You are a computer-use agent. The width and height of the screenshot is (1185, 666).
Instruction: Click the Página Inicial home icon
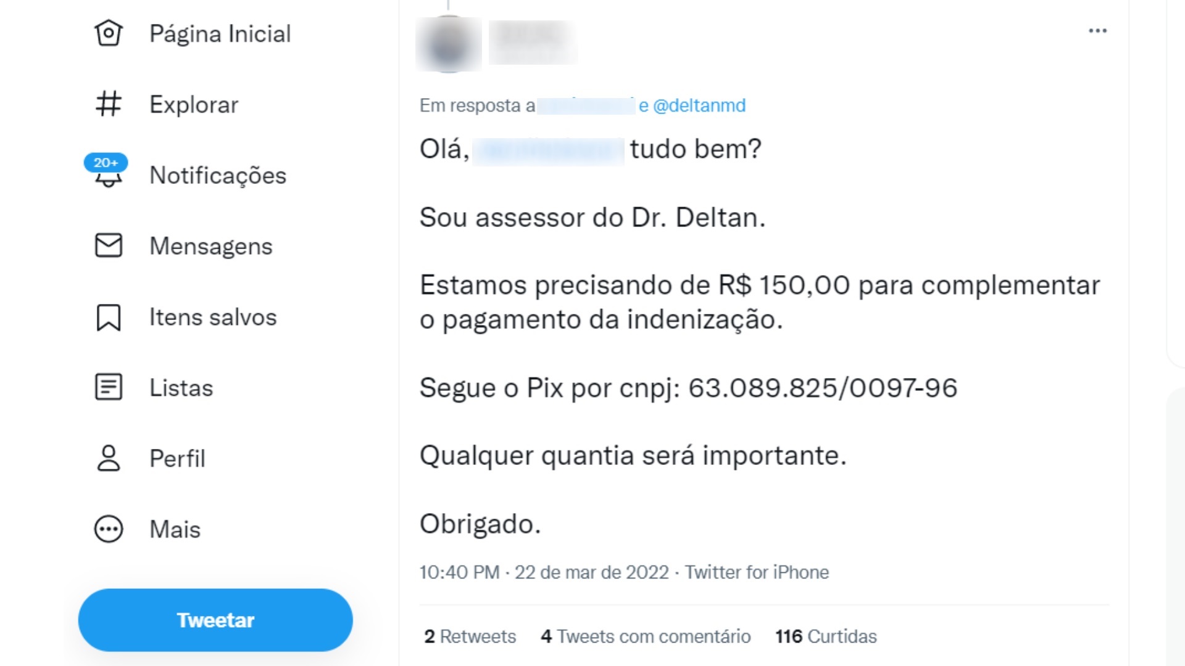tap(109, 33)
